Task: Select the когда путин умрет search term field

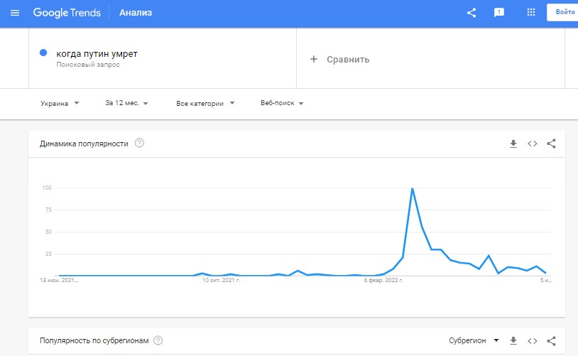Action: (163, 58)
